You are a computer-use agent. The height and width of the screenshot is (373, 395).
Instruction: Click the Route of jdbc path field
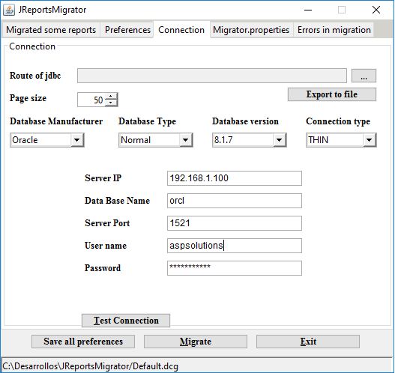coord(212,76)
